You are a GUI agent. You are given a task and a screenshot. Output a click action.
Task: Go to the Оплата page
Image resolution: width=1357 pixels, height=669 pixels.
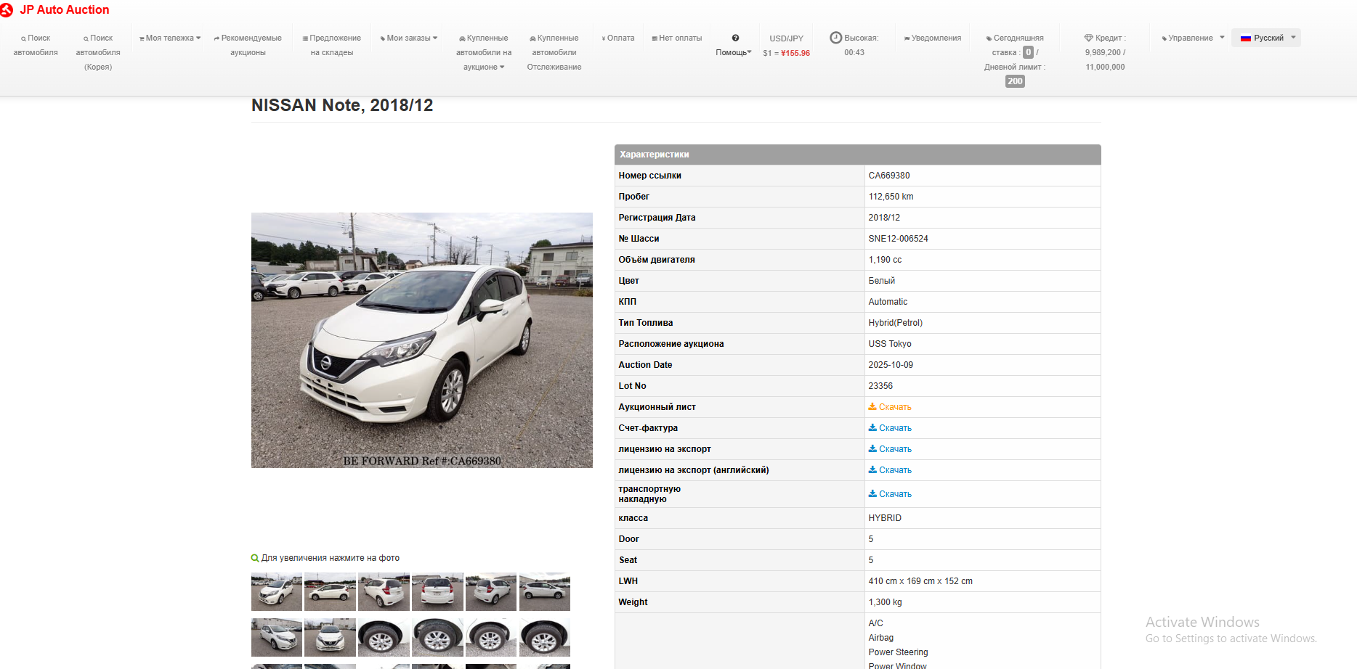(618, 38)
